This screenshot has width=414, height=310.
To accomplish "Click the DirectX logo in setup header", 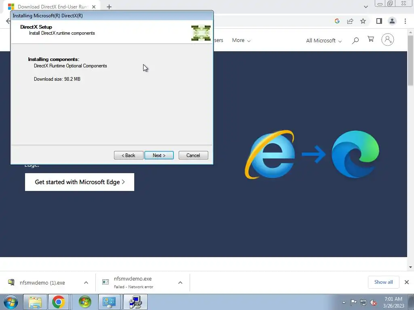I will 201,33.
